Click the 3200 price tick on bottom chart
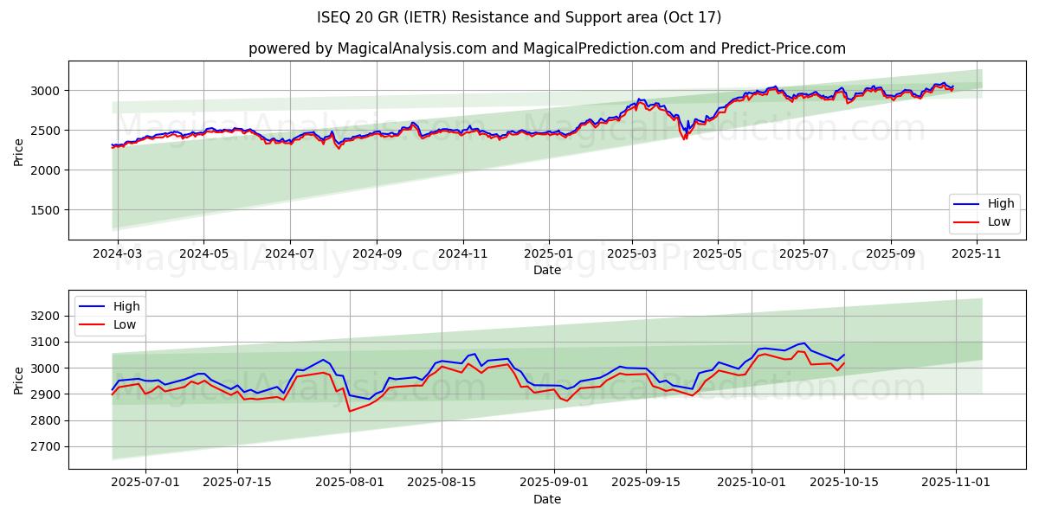Screen dimensions: 1039x519 click(45, 317)
